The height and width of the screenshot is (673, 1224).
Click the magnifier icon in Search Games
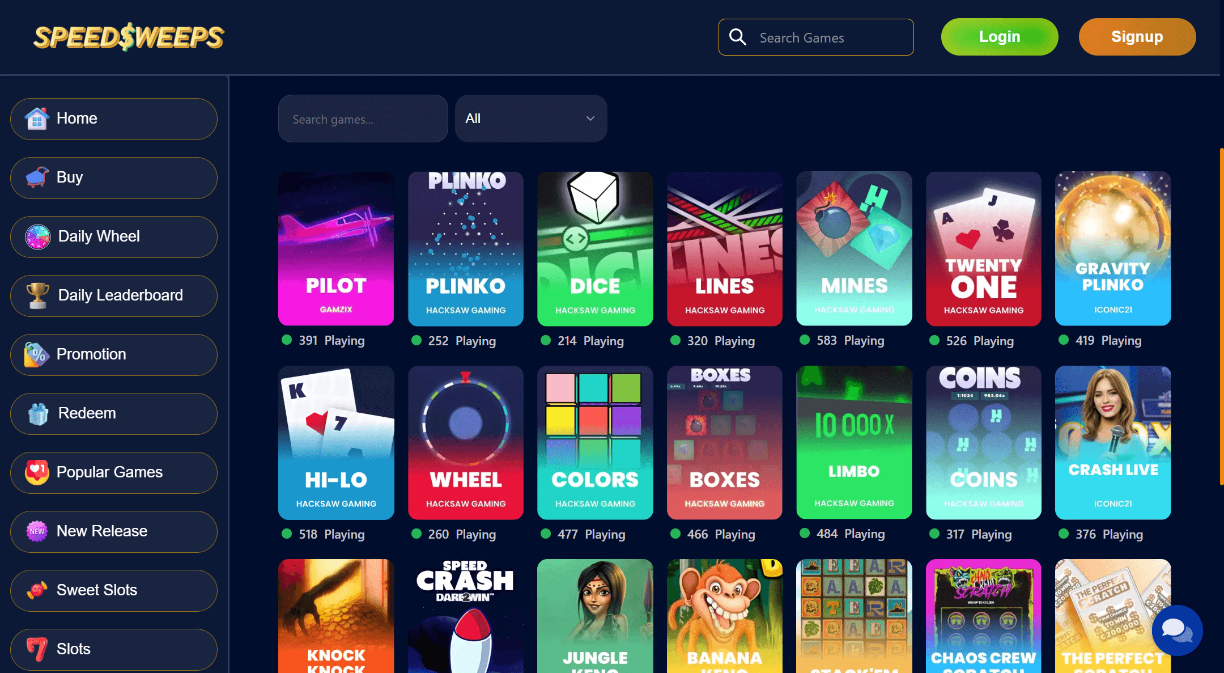737,37
